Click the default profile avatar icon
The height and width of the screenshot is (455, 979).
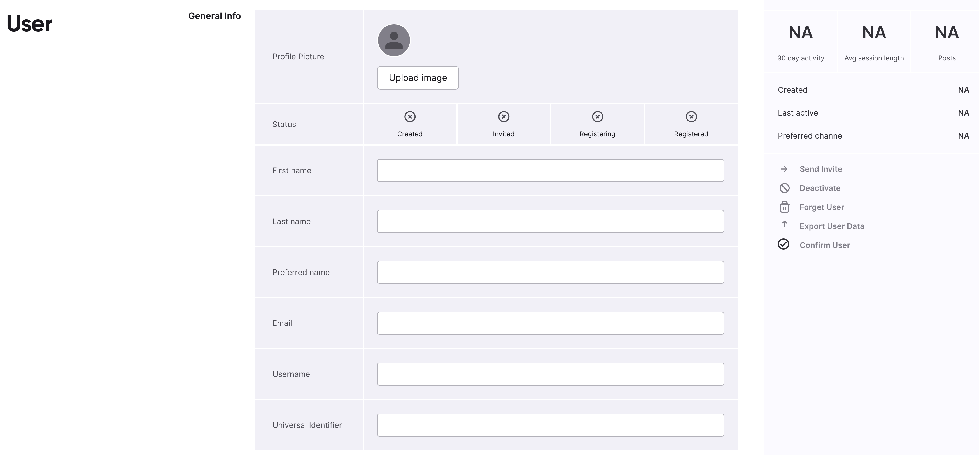394,40
